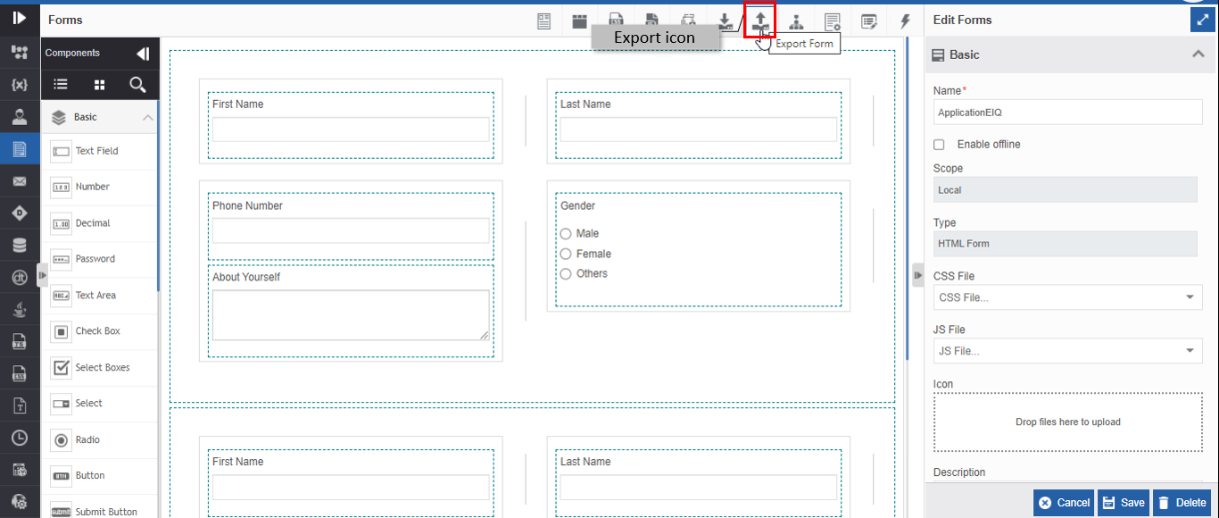Pick the Check Box component
This screenshot has height=518, width=1219.
click(x=99, y=331)
